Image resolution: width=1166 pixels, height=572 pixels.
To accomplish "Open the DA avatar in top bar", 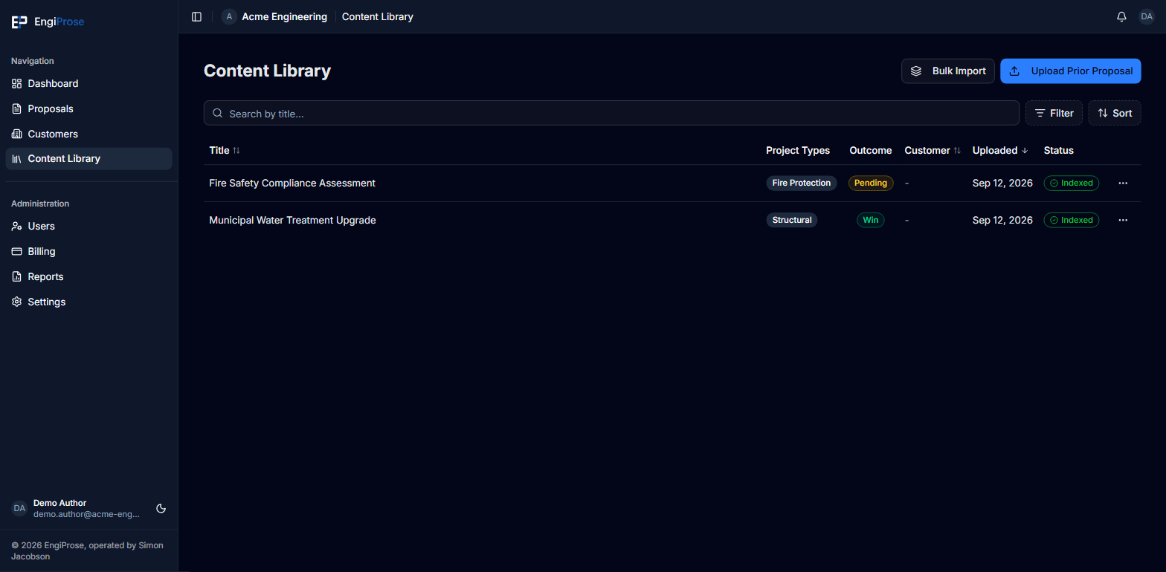I will coord(1147,16).
